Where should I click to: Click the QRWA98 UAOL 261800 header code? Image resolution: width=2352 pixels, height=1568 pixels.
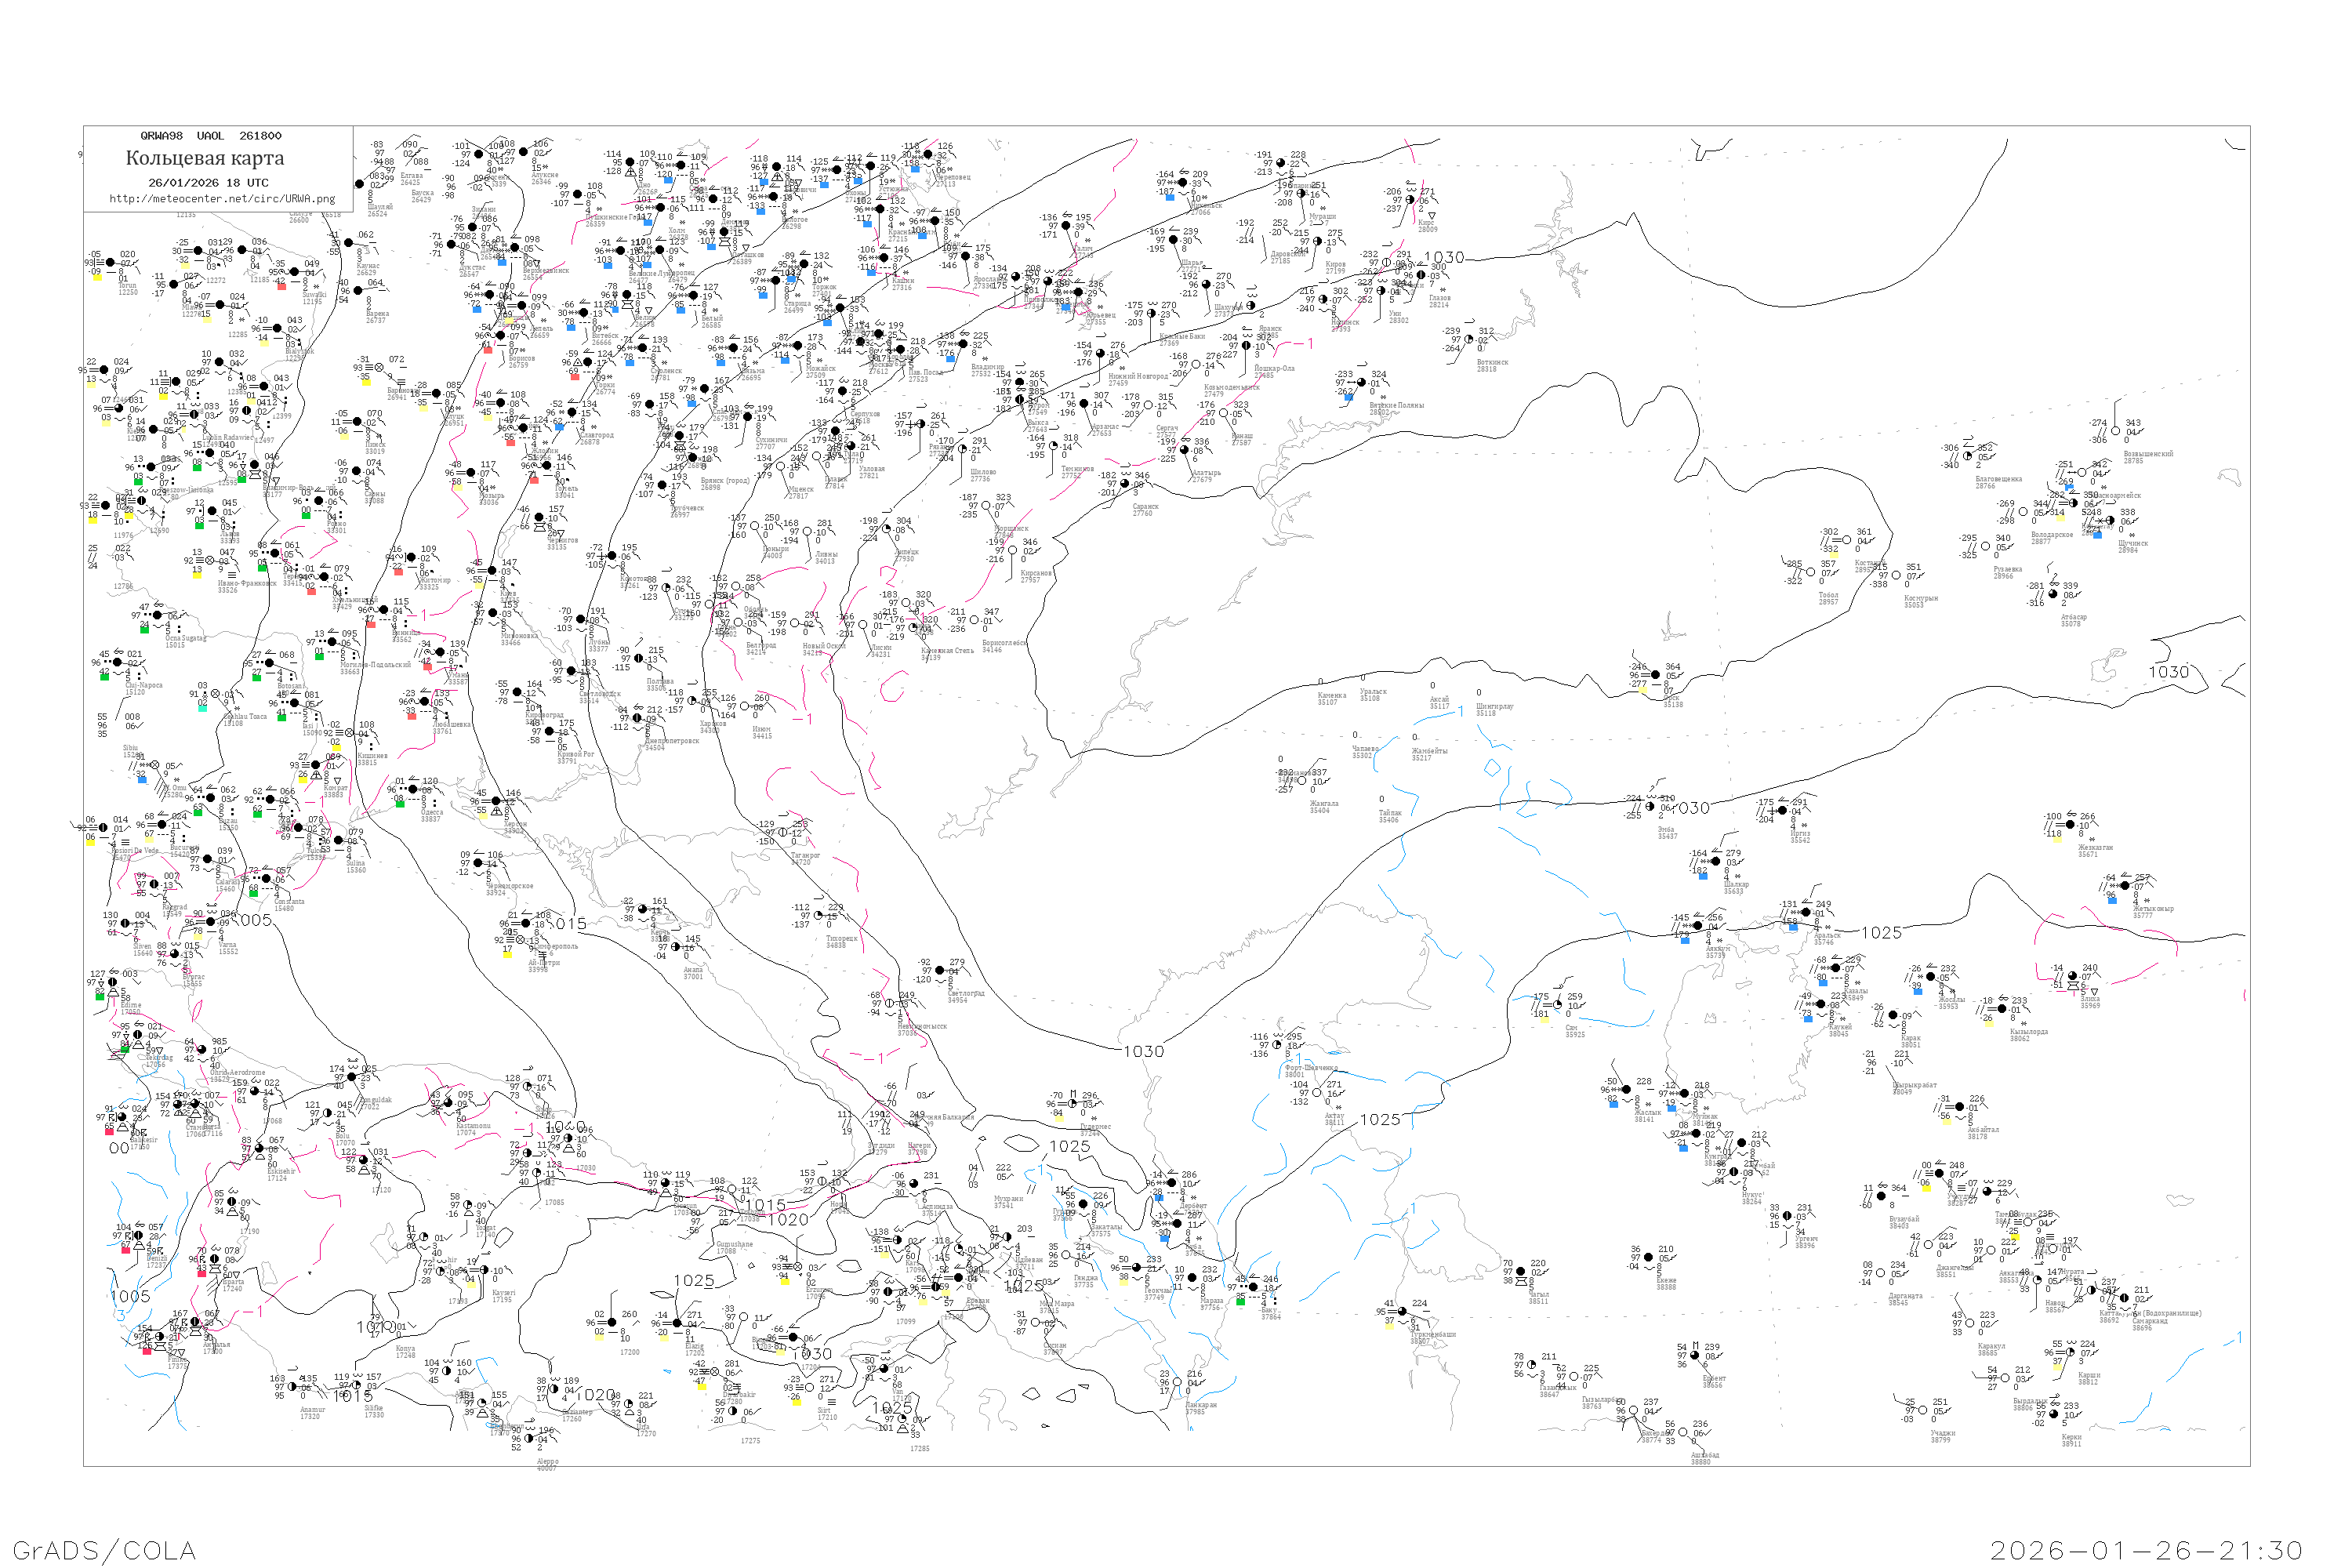pyautogui.click(x=210, y=135)
